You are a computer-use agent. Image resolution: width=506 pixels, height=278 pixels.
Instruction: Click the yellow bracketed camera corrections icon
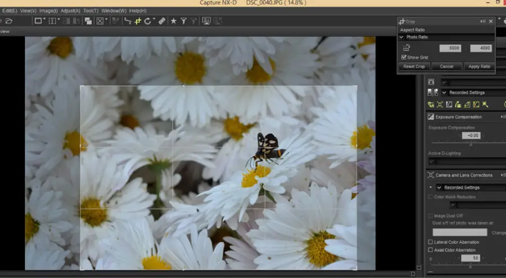[440, 104]
